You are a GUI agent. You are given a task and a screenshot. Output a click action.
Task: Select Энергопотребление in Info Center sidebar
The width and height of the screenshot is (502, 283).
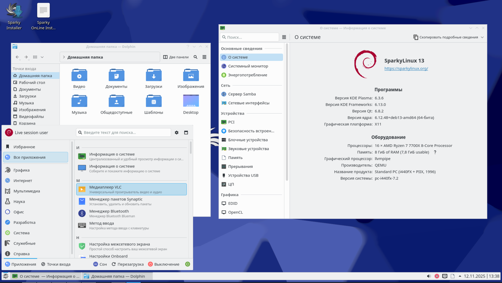pos(251,75)
